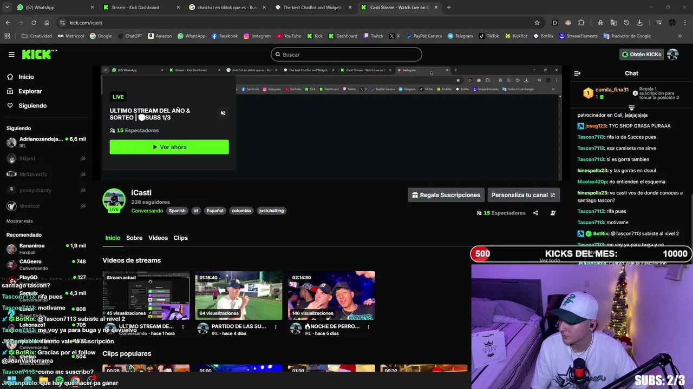693x389 pixels.
Task: Click the KICK logo
Action: tap(39, 54)
